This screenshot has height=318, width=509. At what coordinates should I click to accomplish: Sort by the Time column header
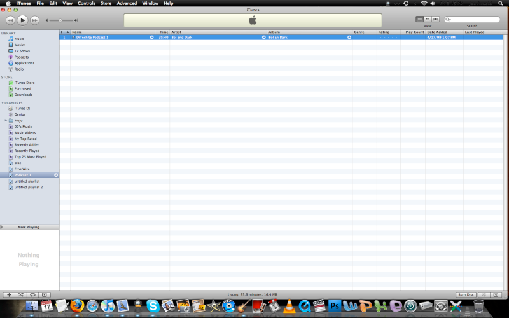point(162,32)
